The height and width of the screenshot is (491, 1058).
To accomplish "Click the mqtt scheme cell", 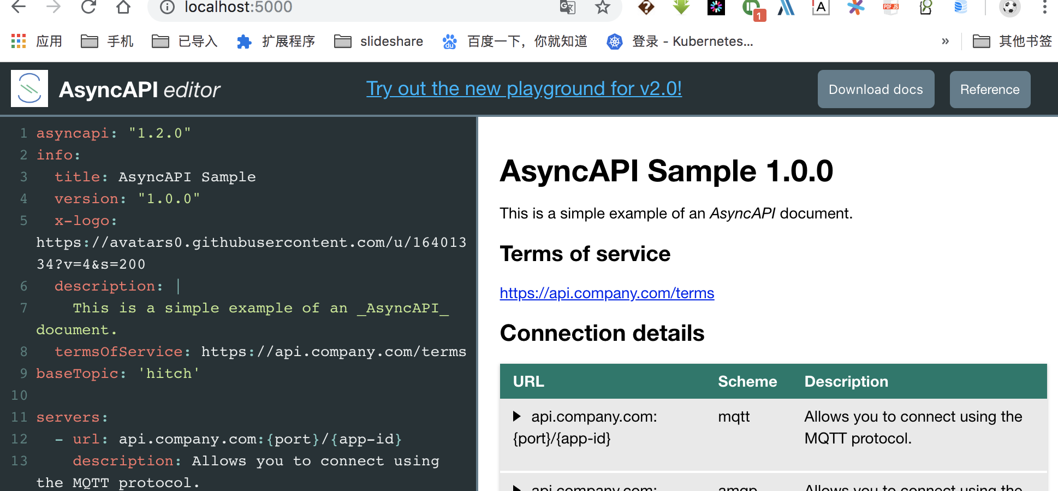I will click(x=734, y=417).
